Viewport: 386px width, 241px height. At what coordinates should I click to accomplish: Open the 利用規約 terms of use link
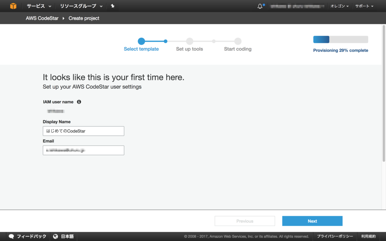click(x=368, y=236)
